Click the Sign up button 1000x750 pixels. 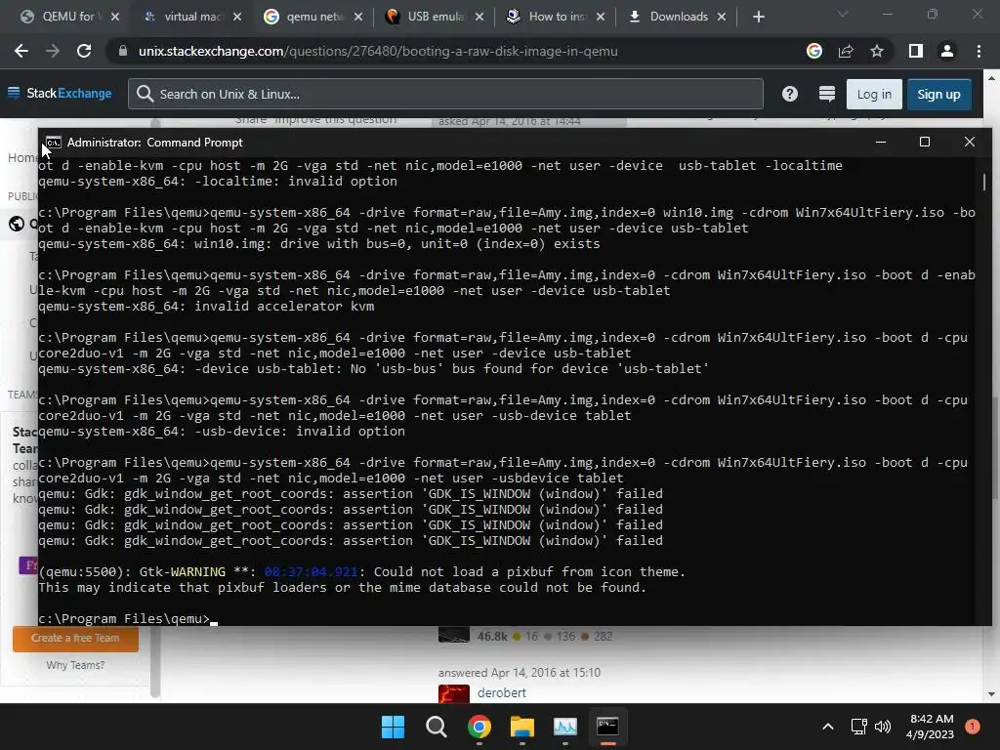tap(938, 94)
